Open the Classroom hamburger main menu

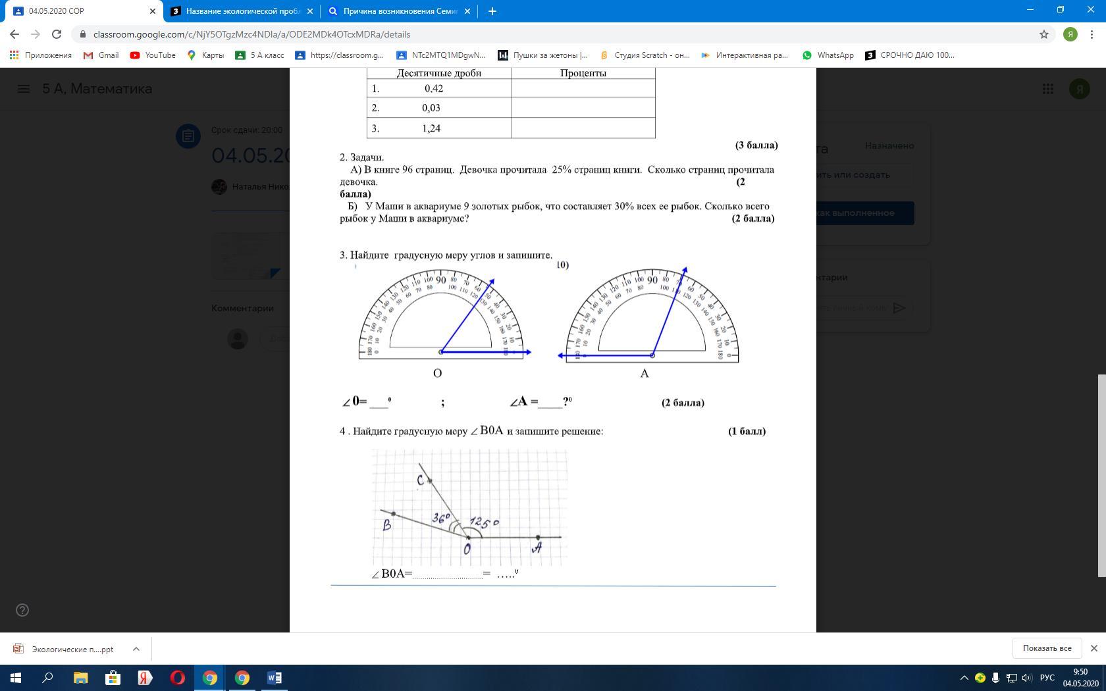24,89
